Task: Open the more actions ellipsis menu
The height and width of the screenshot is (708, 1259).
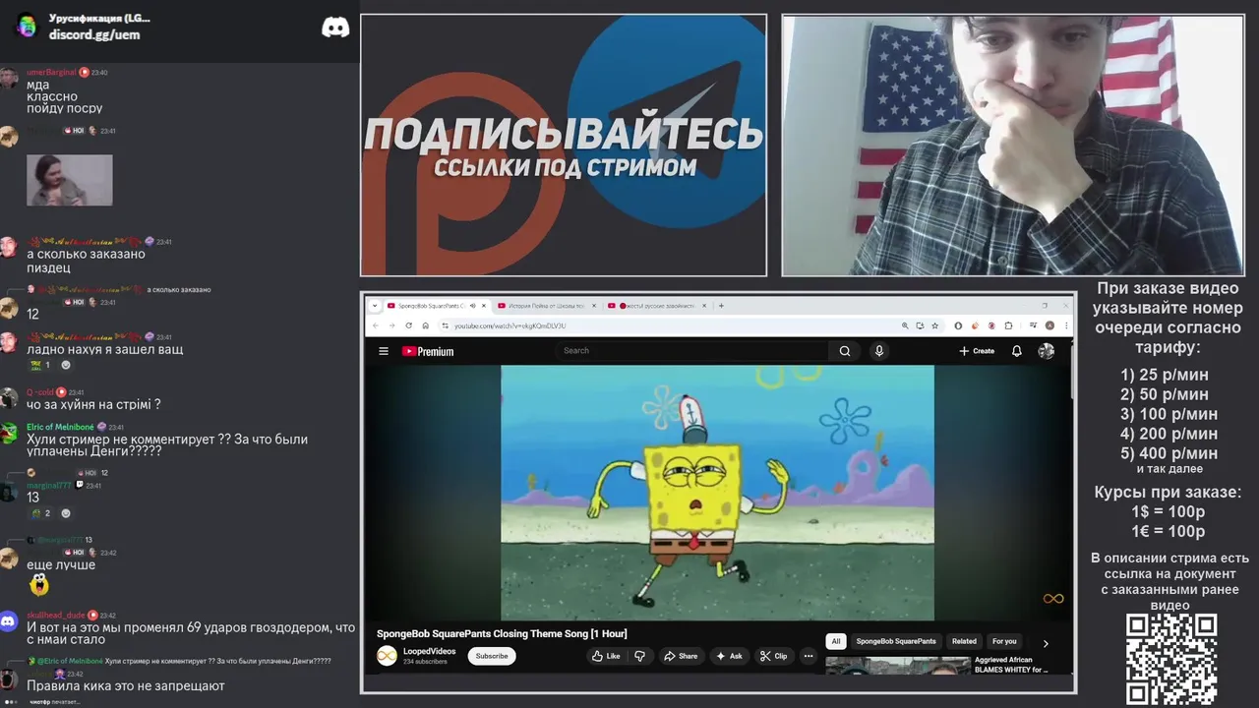Action: (x=809, y=656)
